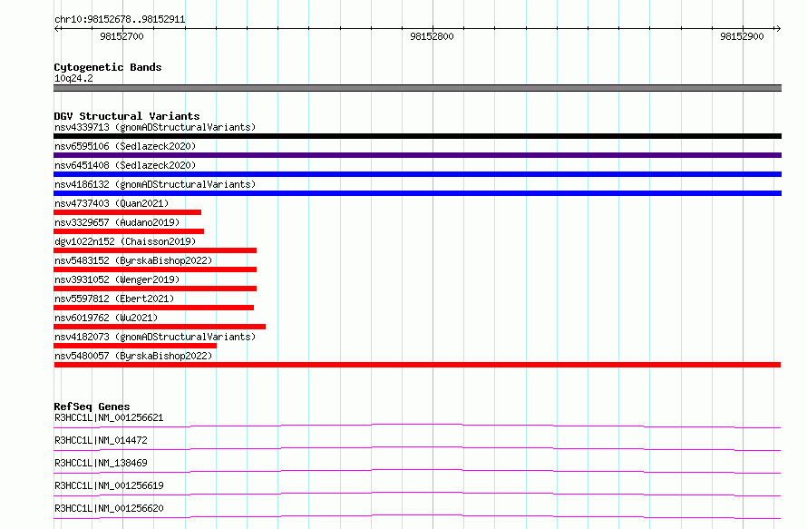The width and height of the screenshot is (807, 529).
Task: Click the R3HCC1L|NM_014472 transcript label
Action: click(101, 440)
